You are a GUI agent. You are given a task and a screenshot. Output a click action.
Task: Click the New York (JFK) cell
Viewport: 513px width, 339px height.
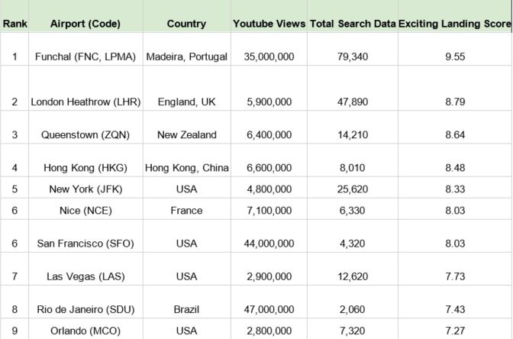pyautogui.click(x=84, y=189)
